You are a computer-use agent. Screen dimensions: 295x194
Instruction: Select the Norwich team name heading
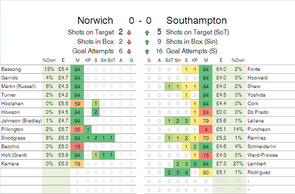(96, 20)
